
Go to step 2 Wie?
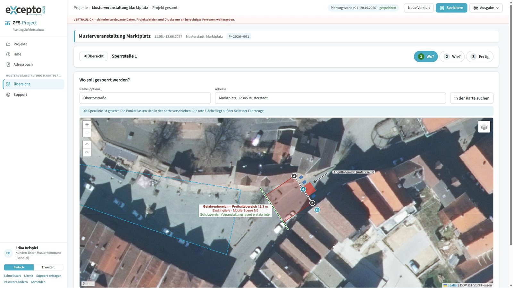452,57
